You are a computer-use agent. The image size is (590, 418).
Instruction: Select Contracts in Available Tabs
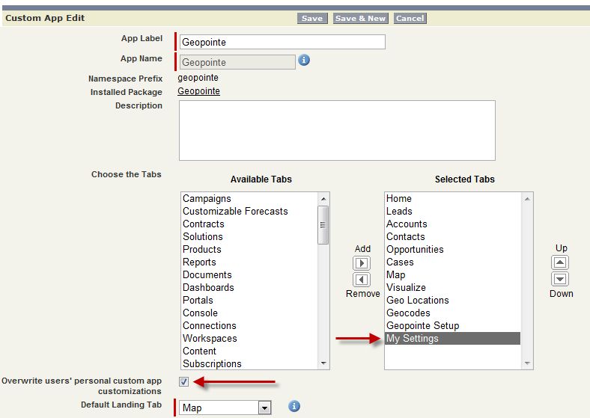point(250,224)
